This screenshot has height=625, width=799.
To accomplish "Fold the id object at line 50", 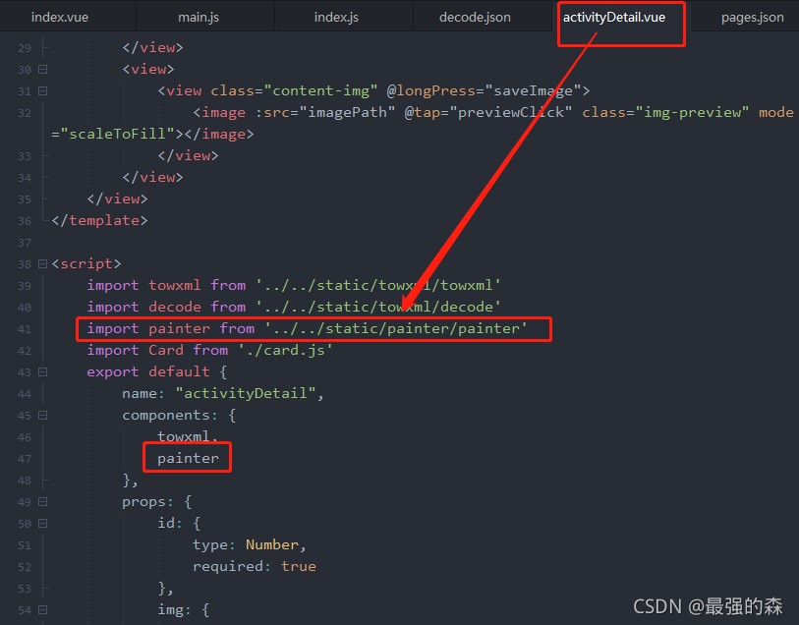I will [x=43, y=523].
